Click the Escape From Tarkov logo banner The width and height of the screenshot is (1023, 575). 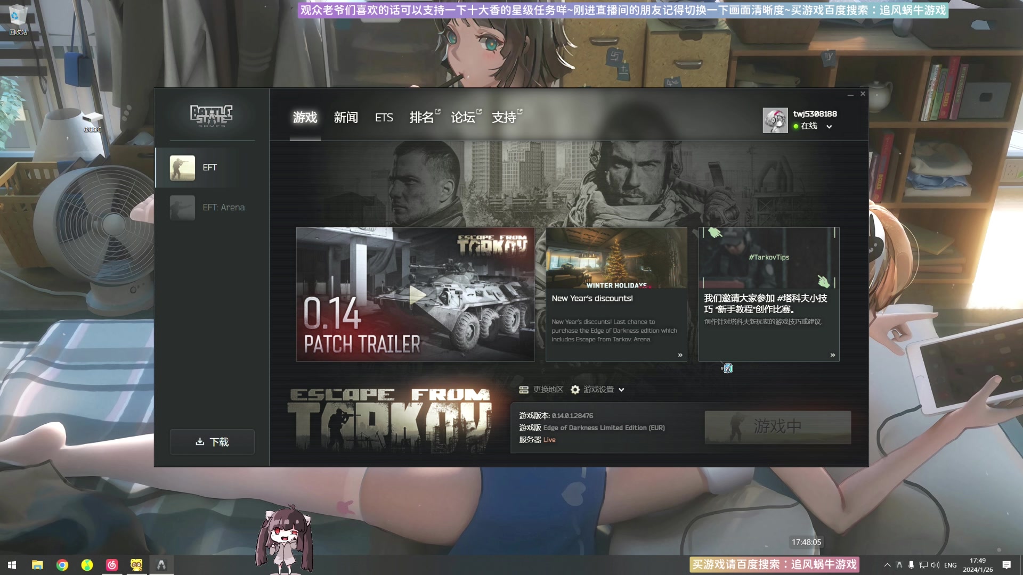pos(389,421)
